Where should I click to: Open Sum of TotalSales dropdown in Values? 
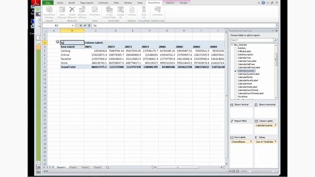(276, 142)
